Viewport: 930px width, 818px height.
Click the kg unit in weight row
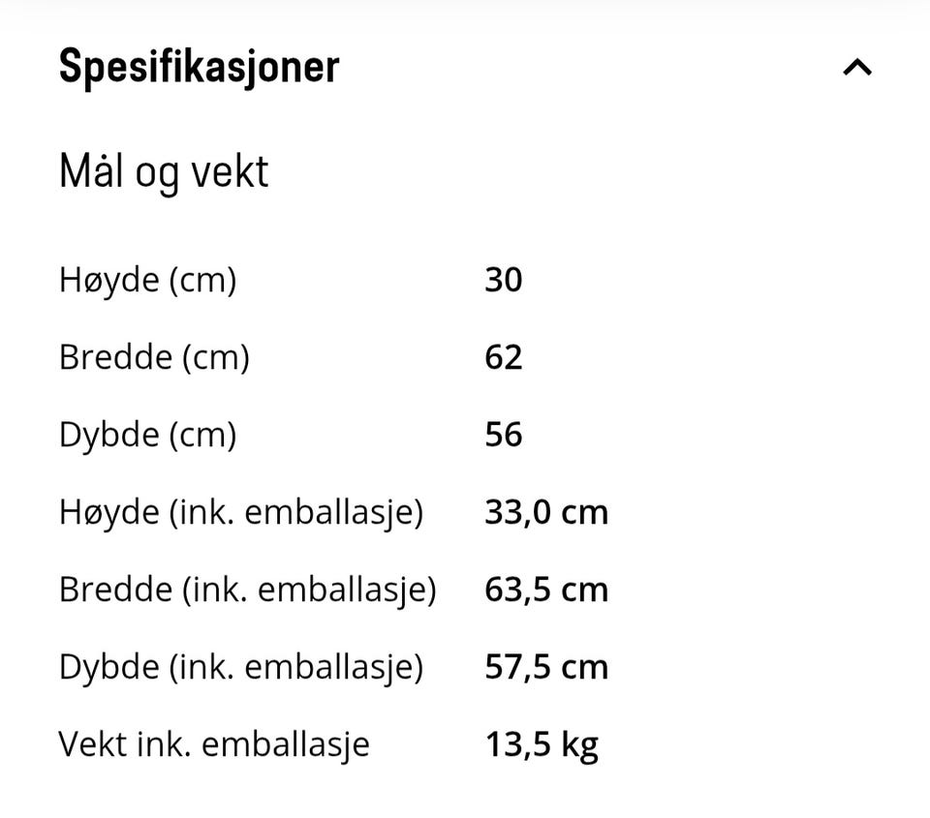579,746
